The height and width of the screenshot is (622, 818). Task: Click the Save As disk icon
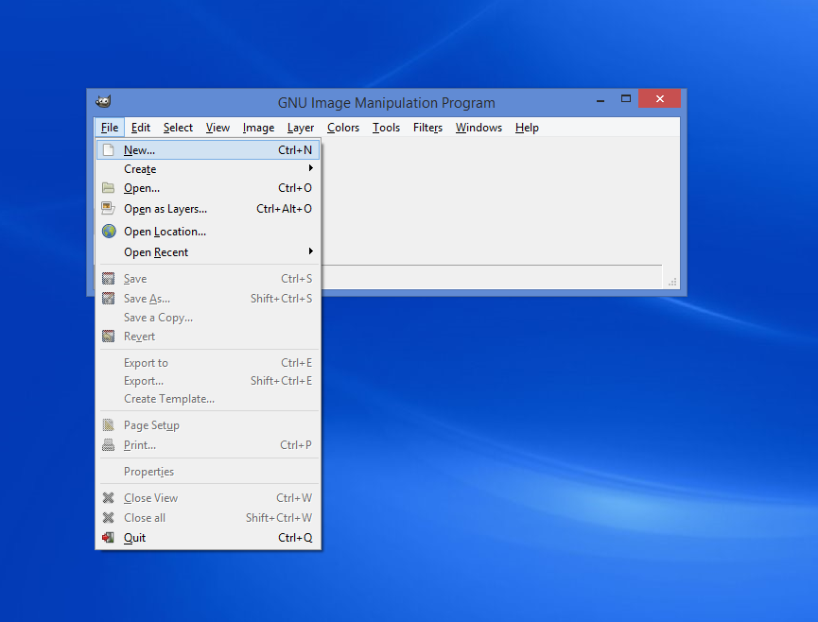108,298
